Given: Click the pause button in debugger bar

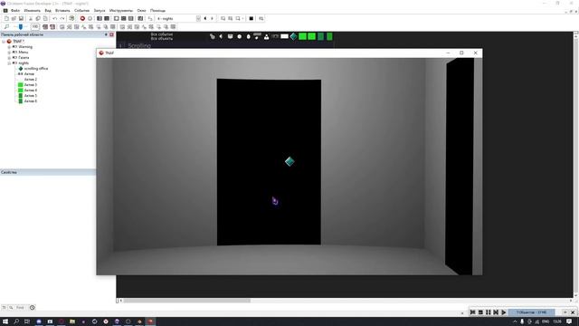Looking at the screenshot, I should click(x=489, y=312).
